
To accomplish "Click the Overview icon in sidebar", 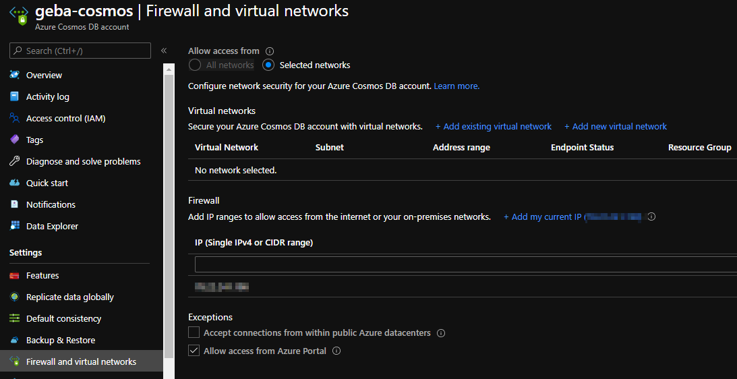I will tap(14, 75).
